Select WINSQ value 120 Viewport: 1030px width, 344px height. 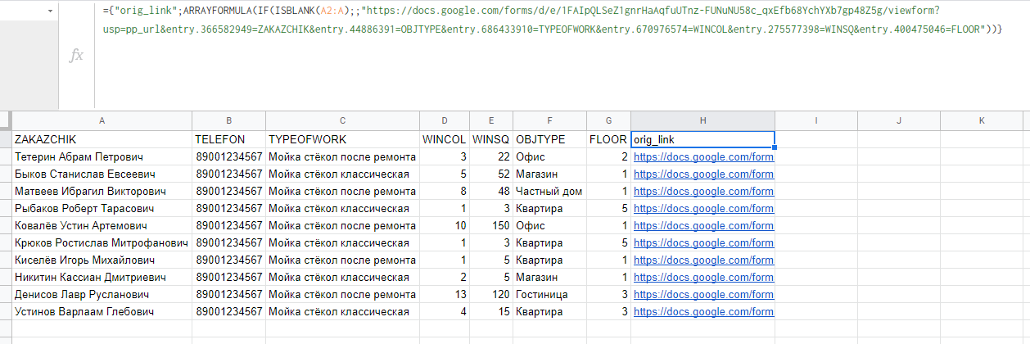490,294
